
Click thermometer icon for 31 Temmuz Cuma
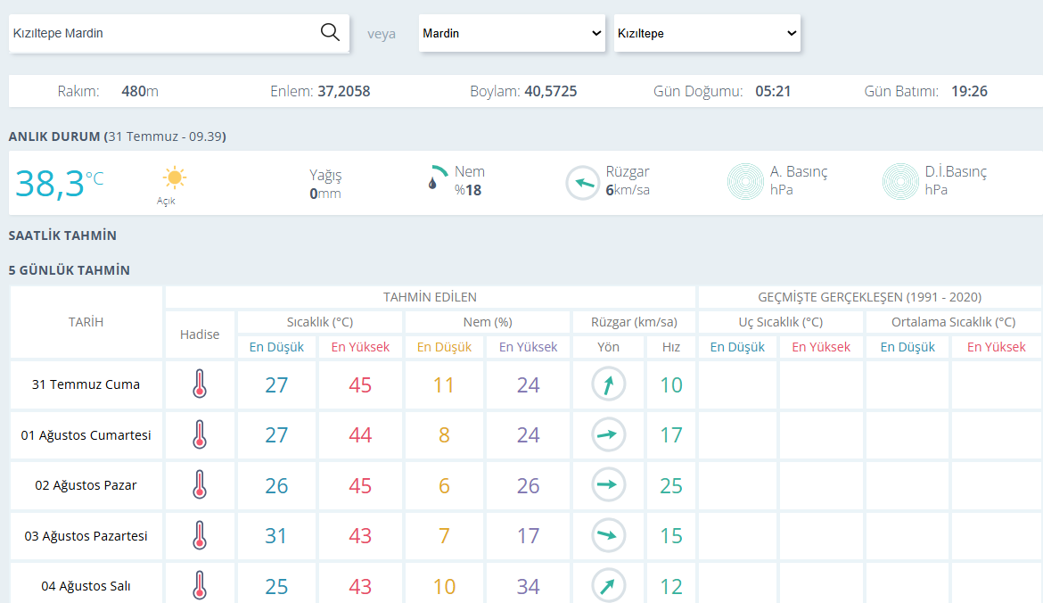200,384
